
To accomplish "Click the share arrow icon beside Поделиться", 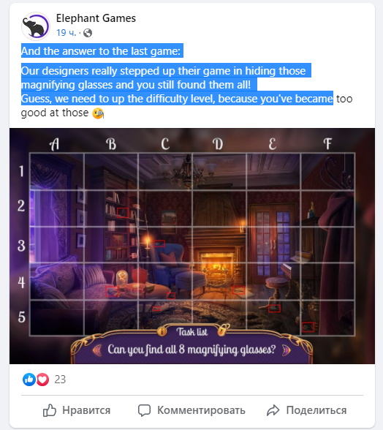I will (x=273, y=410).
